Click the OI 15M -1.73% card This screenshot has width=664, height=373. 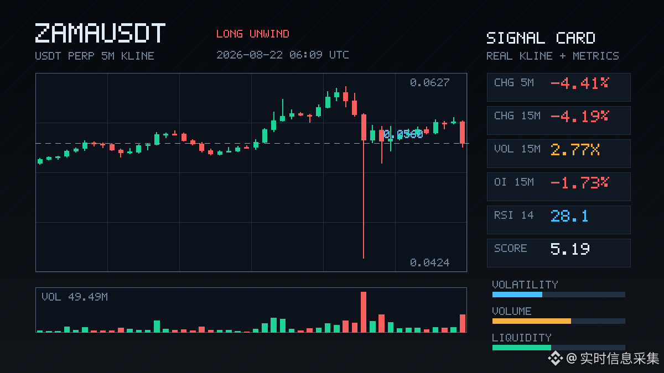tap(558, 187)
